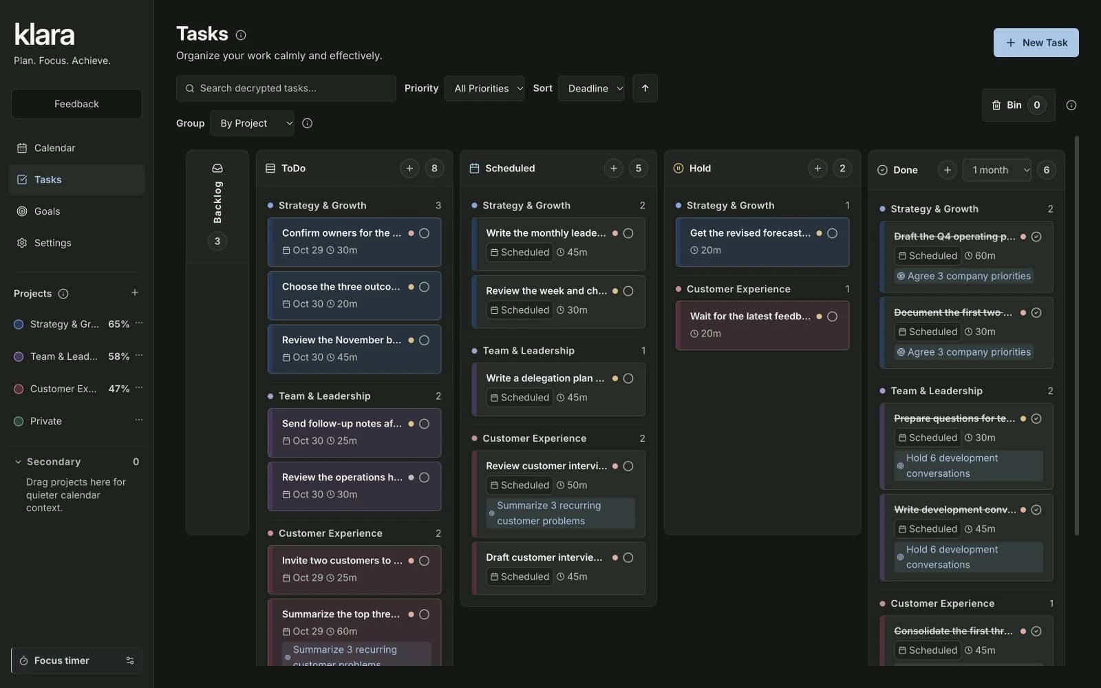Image resolution: width=1101 pixels, height=688 pixels.
Task: Open the Customer Experience project options menu
Action: pyautogui.click(x=139, y=388)
